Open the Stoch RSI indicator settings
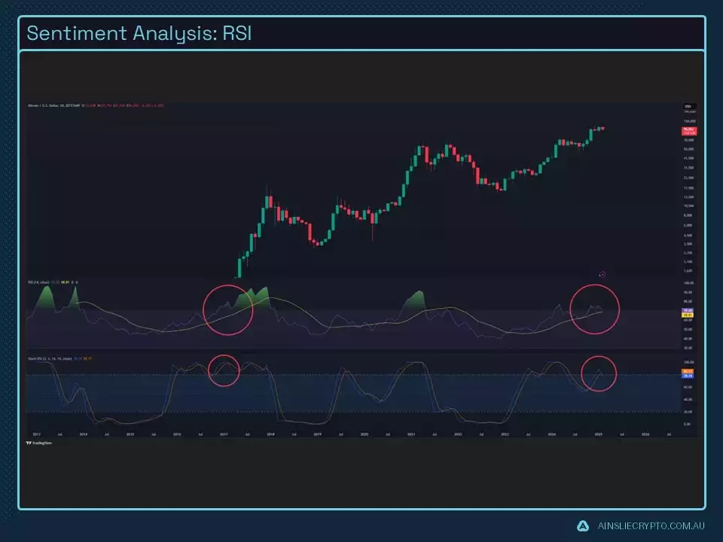Viewport: 723px width, 542px height. (x=101, y=357)
